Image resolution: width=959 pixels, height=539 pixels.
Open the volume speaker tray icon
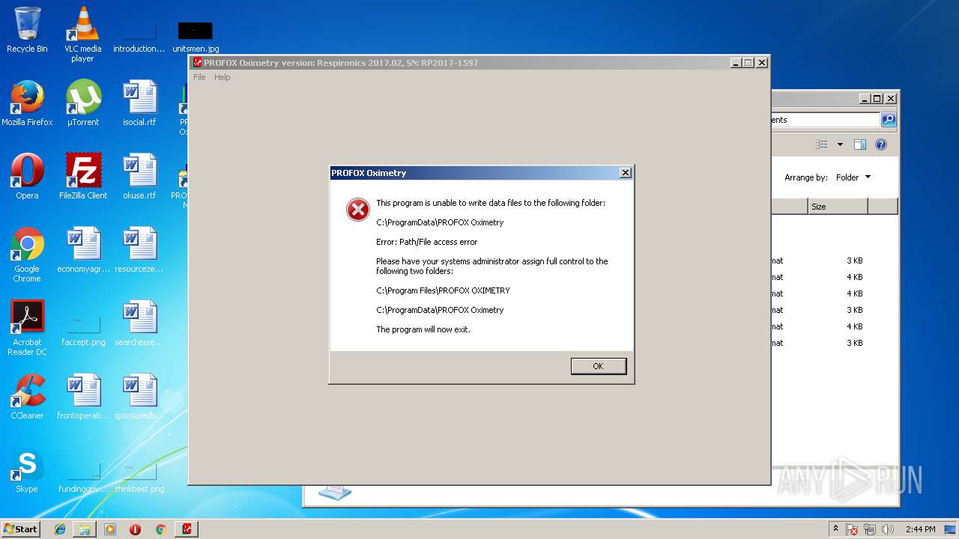(x=888, y=529)
